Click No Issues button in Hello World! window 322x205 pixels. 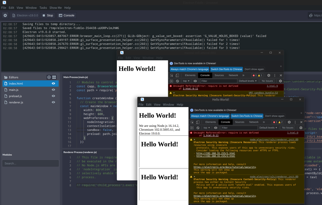click(288, 128)
